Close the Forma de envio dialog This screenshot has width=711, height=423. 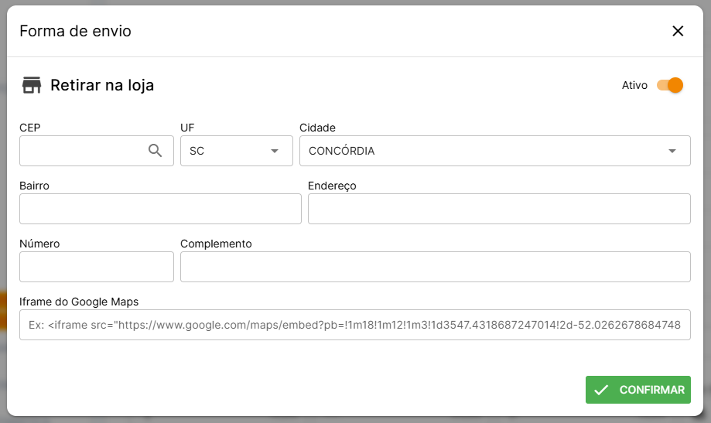678,31
